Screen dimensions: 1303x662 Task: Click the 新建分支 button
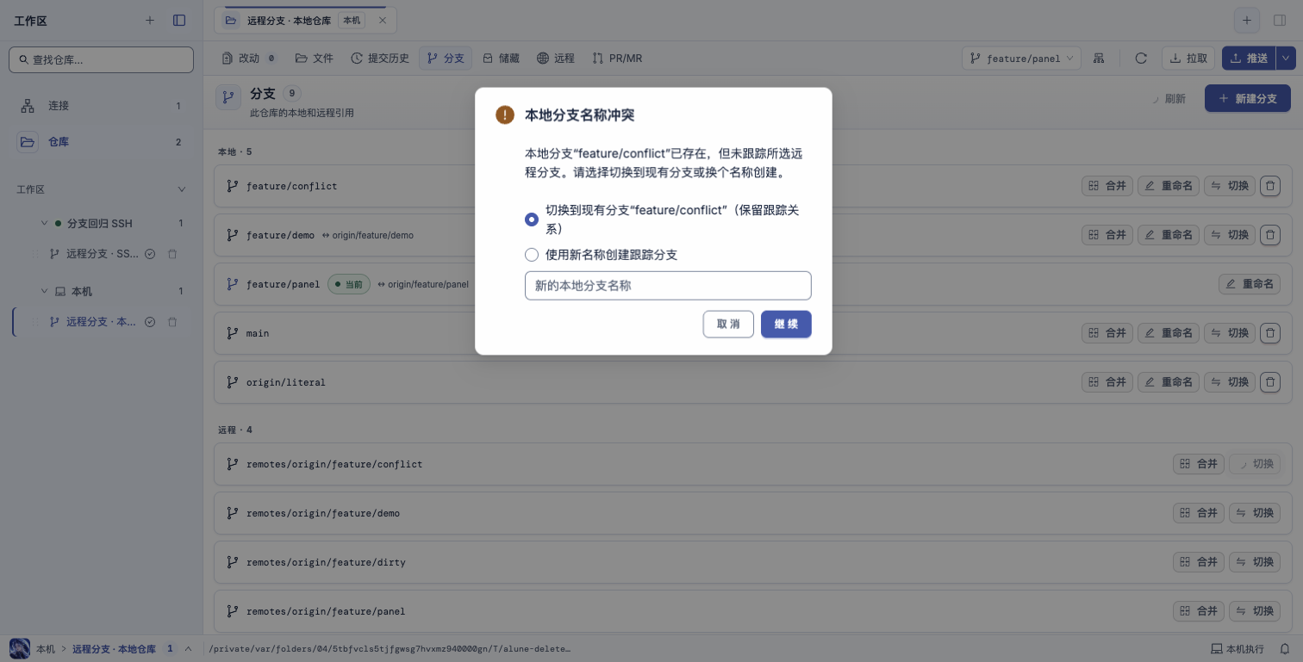(1248, 99)
